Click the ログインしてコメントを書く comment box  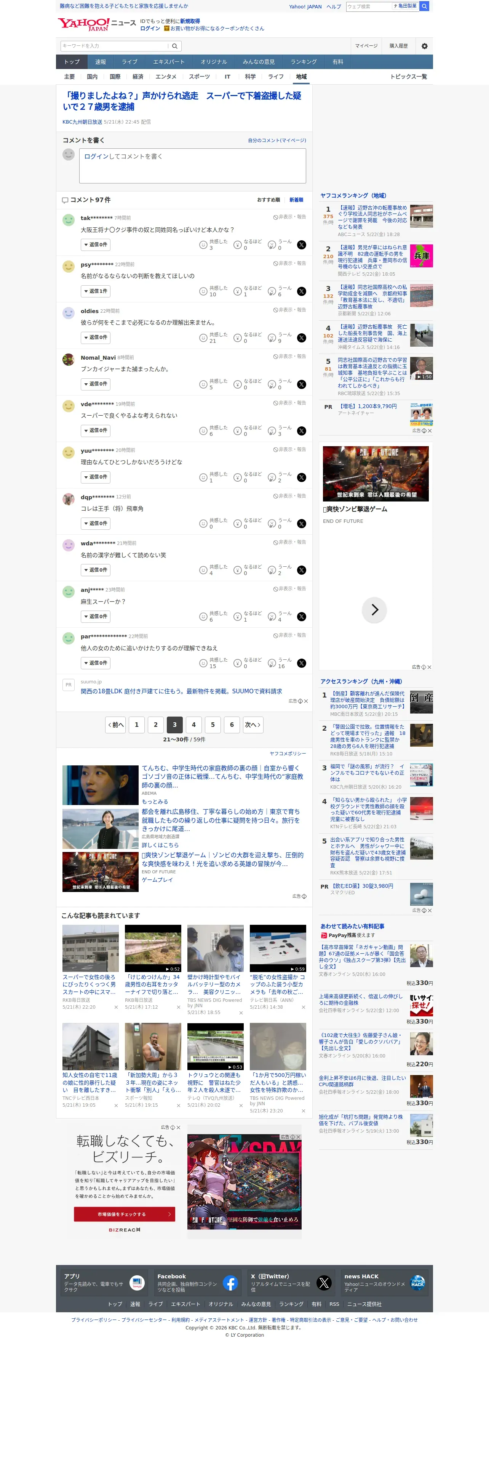click(x=192, y=166)
